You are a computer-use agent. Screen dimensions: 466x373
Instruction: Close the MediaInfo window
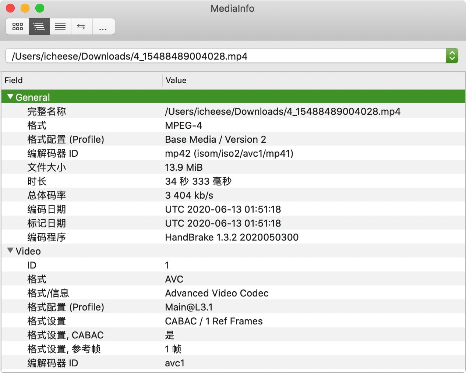[x=10, y=8]
